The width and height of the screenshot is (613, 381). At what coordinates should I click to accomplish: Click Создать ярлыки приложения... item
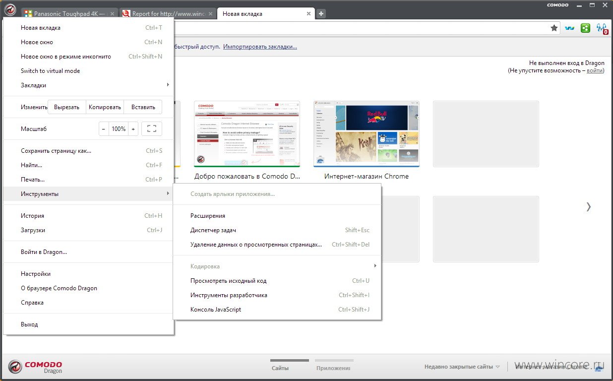click(x=277, y=194)
